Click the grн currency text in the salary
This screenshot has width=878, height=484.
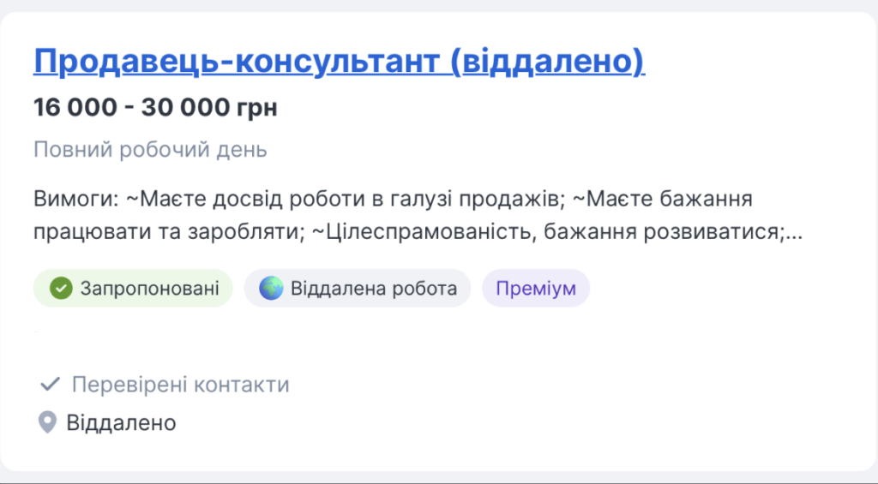[x=257, y=108]
